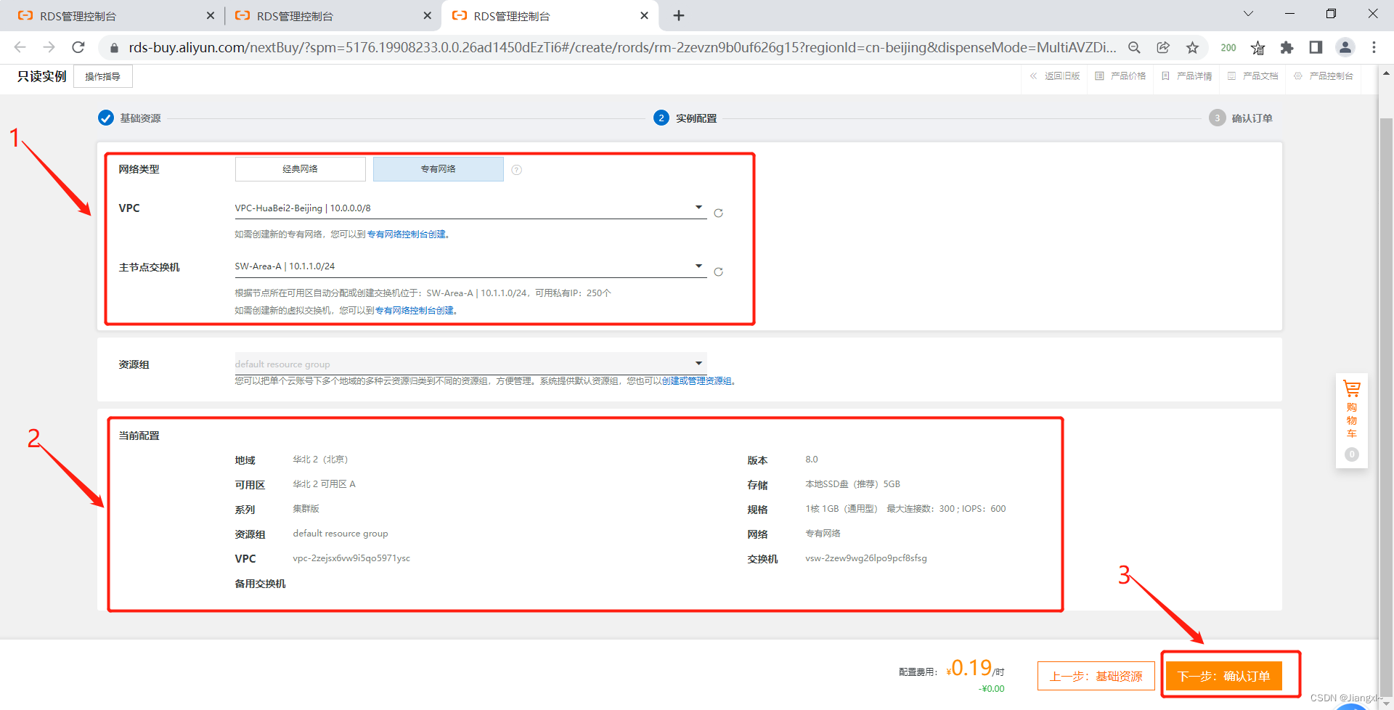This screenshot has height=710, width=1394.
Task: Open the tab search chevron
Action: pos(1248,14)
